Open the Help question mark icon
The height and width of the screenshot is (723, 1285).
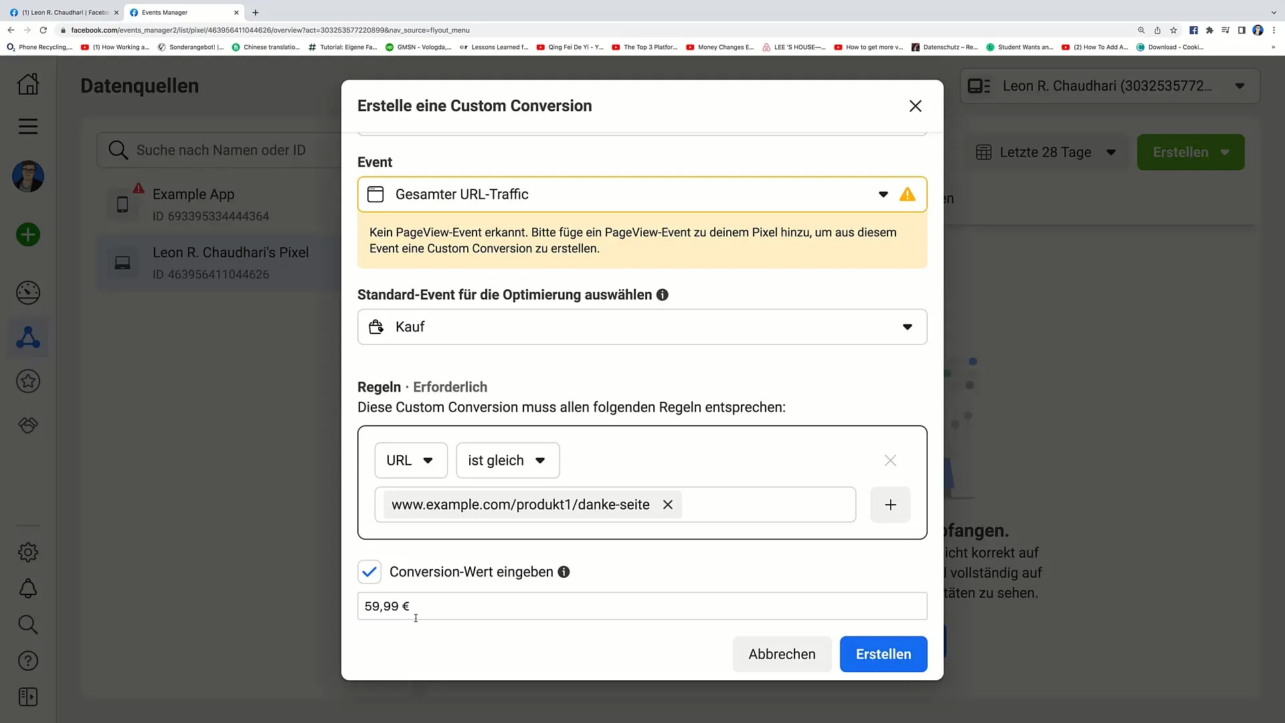(x=28, y=661)
